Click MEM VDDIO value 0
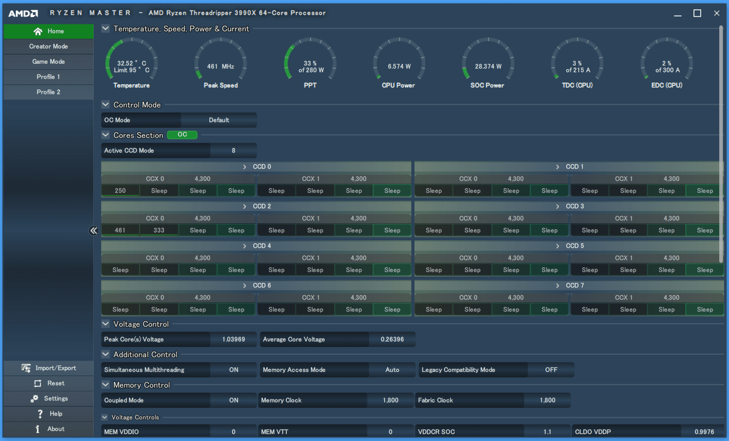The height and width of the screenshot is (441, 729). coord(234,432)
